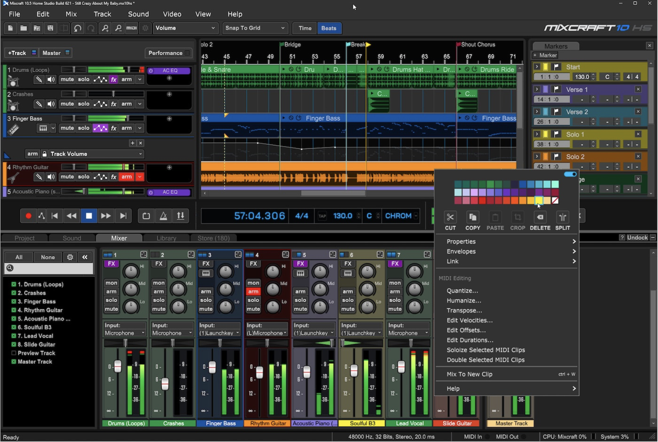Click the None button in mixer panel
The image size is (658, 442).
coord(48,257)
